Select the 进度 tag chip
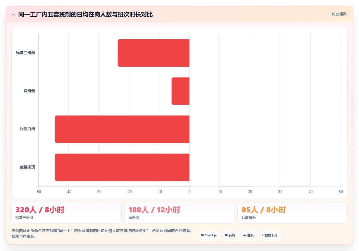The height and width of the screenshot is (251, 359). click(248, 235)
